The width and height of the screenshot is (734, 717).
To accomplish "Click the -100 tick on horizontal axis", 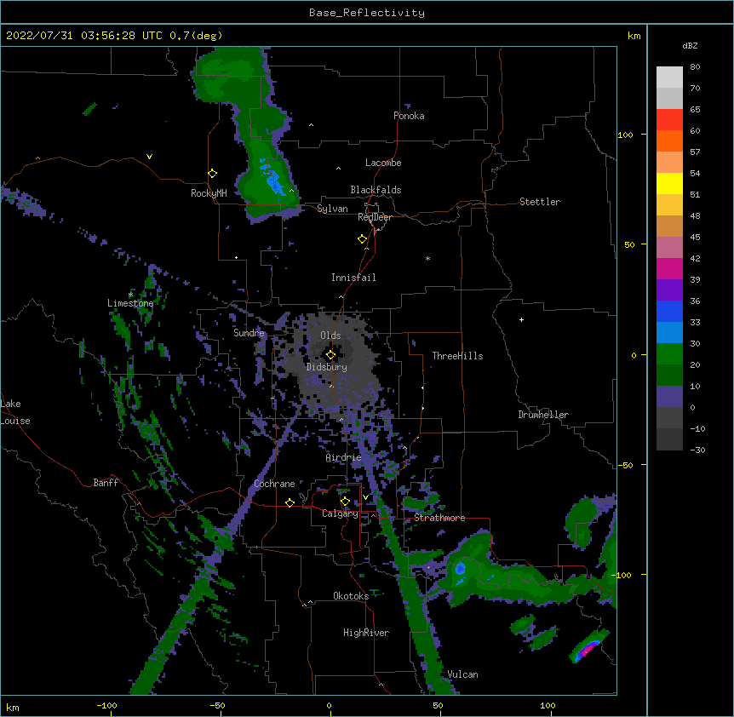I will pyautogui.click(x=107, y=706).
